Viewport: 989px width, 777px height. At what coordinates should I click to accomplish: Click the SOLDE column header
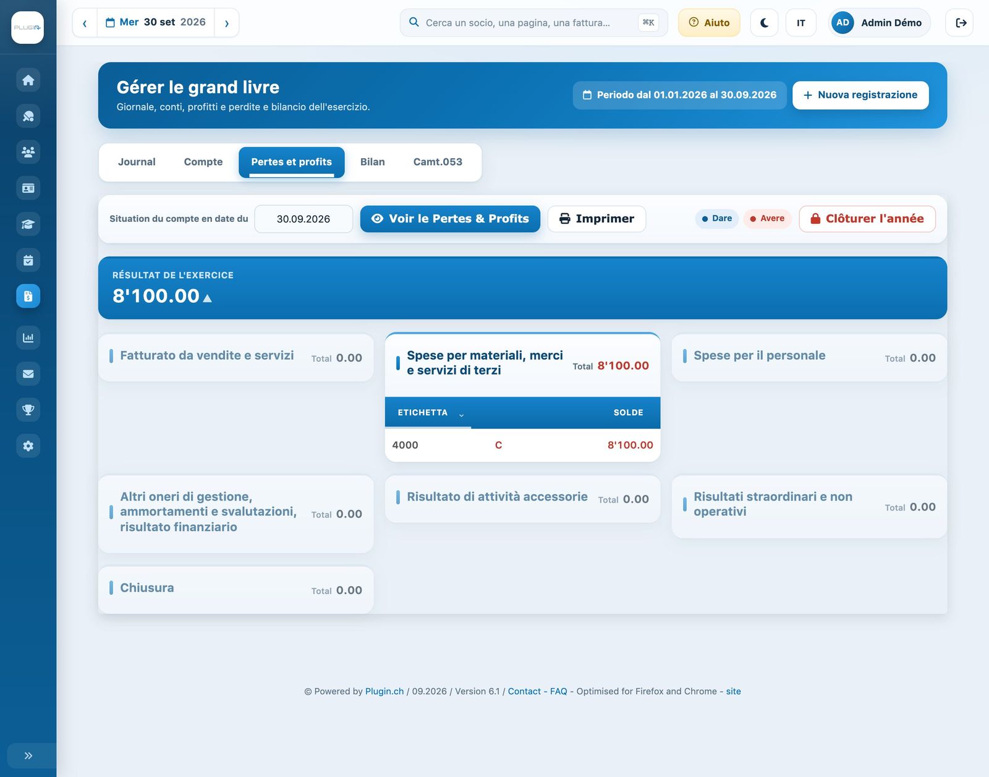628,412
